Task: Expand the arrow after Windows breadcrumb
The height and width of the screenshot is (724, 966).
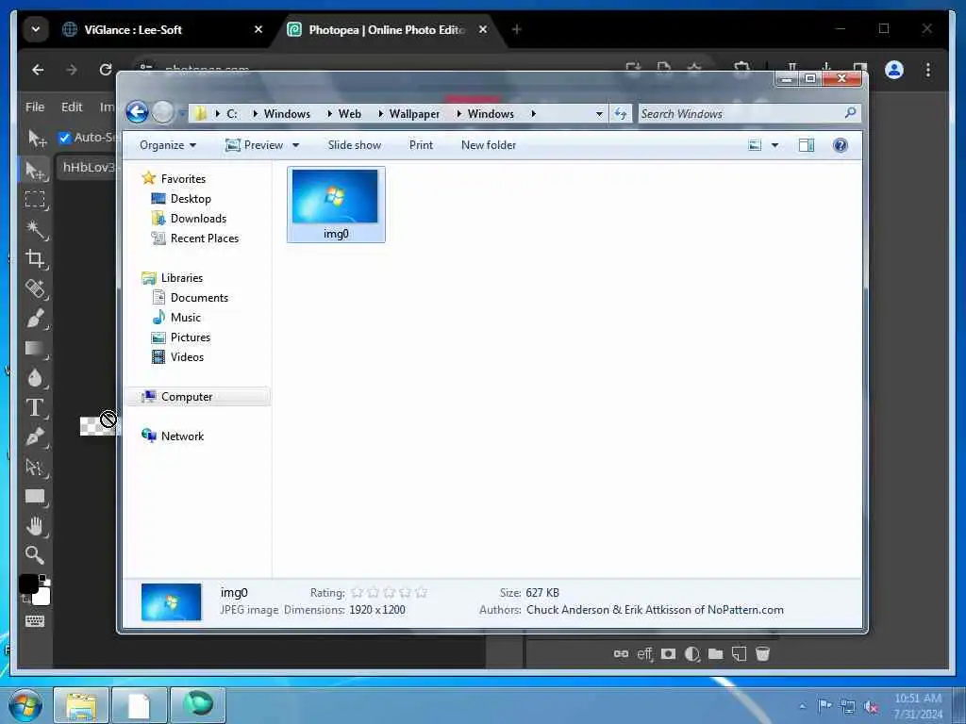Action: 534,114
